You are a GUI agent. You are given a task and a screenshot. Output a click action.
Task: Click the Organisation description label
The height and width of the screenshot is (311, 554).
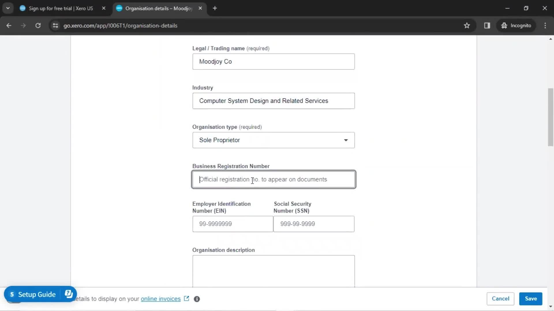point(224,250)
